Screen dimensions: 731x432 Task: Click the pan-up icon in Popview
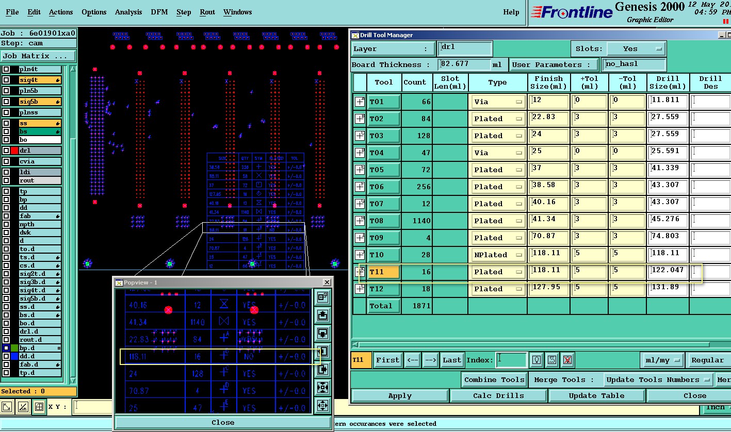pos(323,315)
